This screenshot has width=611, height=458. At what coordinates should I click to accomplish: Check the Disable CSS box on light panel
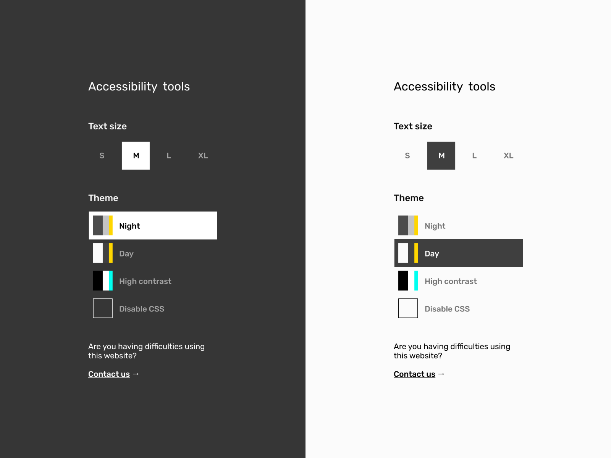pos(408,308)
